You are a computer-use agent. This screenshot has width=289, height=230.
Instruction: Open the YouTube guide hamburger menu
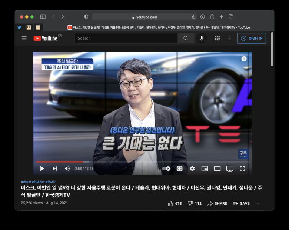click(x=24, y=39)
